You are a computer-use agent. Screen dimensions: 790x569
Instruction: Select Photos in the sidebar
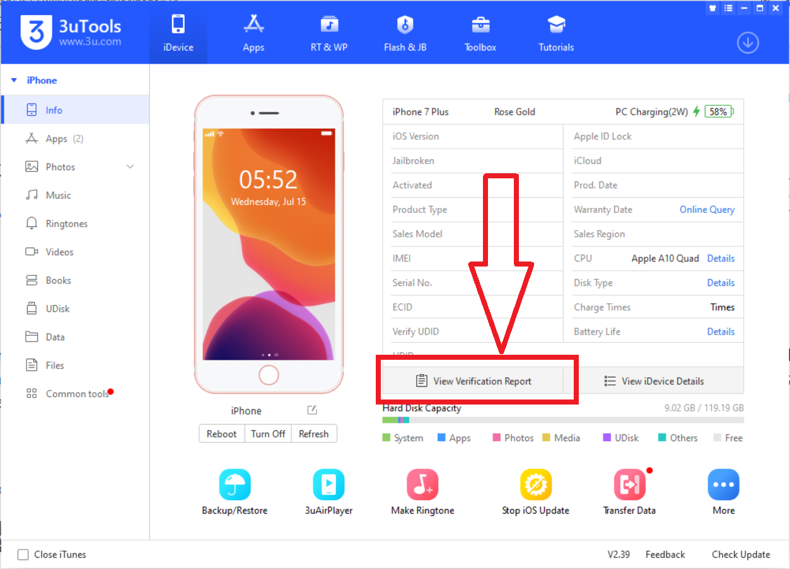pyautogui.click(x=76, y=167)
